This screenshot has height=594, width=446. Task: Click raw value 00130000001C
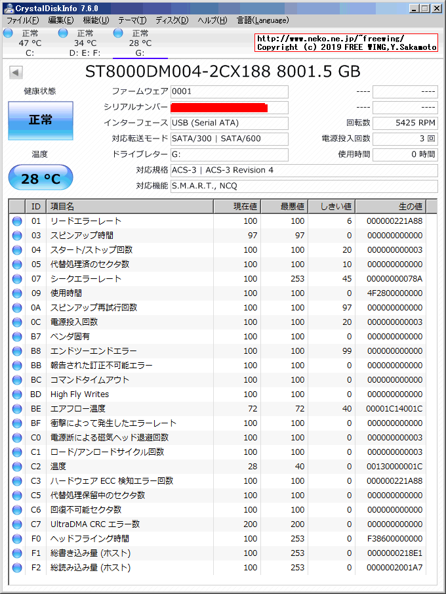click(394, 466)
